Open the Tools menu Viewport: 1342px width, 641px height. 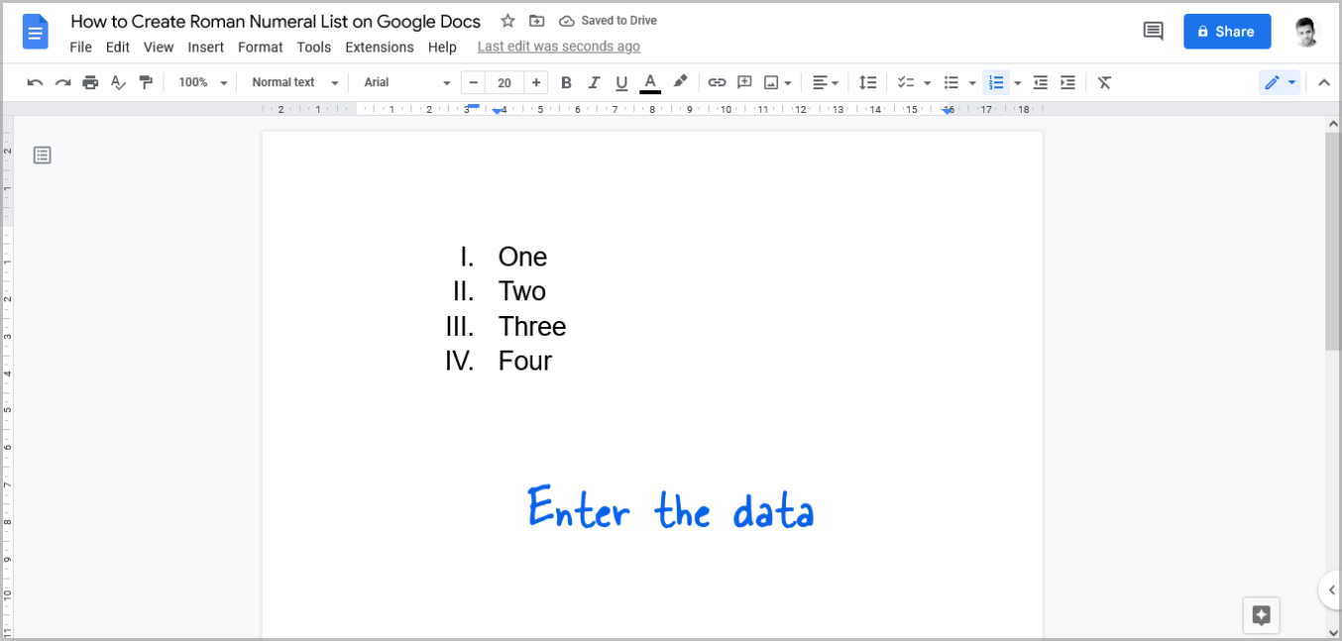coord(313,47)
